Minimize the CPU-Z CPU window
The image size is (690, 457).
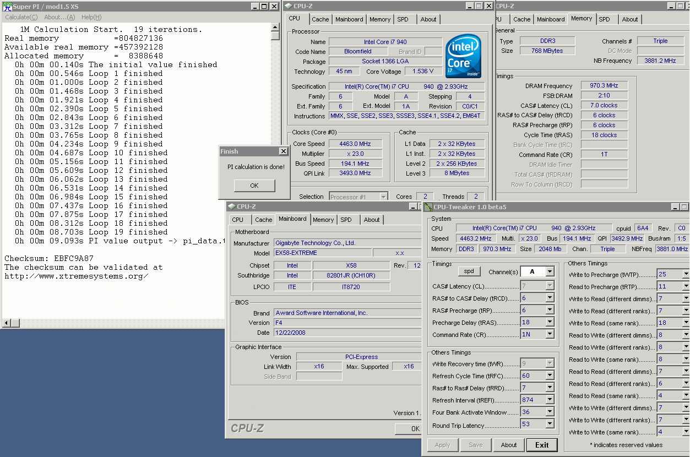(470, 6)
